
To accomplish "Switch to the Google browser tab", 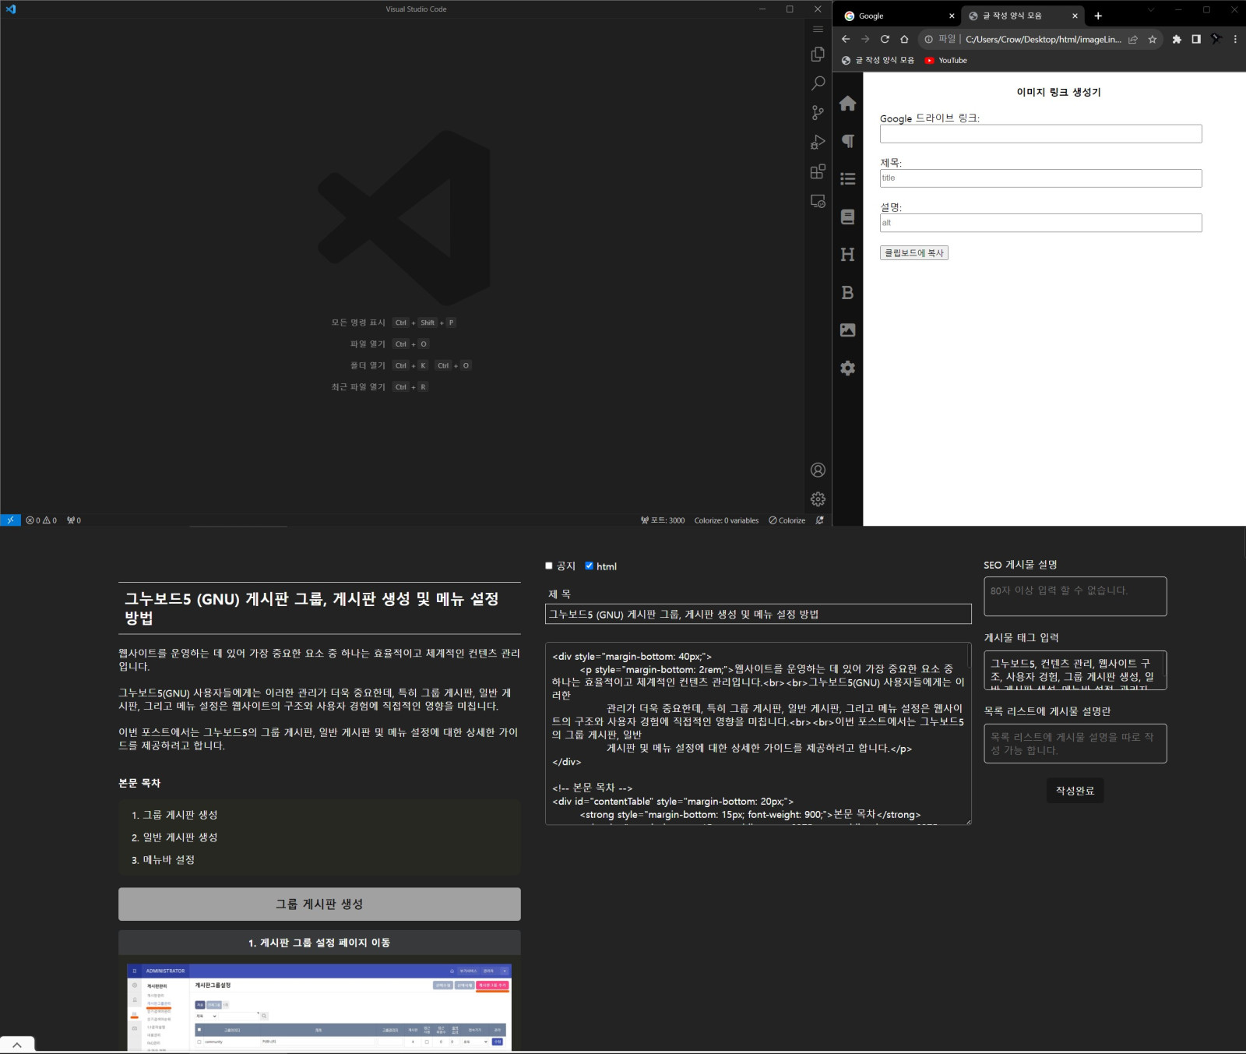I will [x=896, y=16].
